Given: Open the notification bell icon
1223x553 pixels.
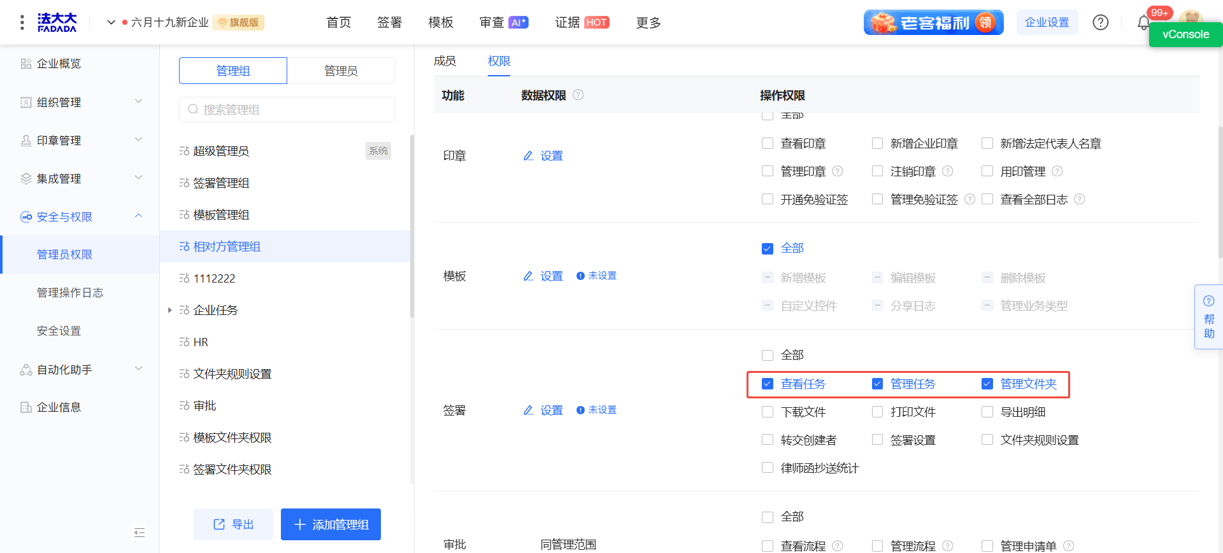Looking at the screenshot, I should coord(1143,23).
